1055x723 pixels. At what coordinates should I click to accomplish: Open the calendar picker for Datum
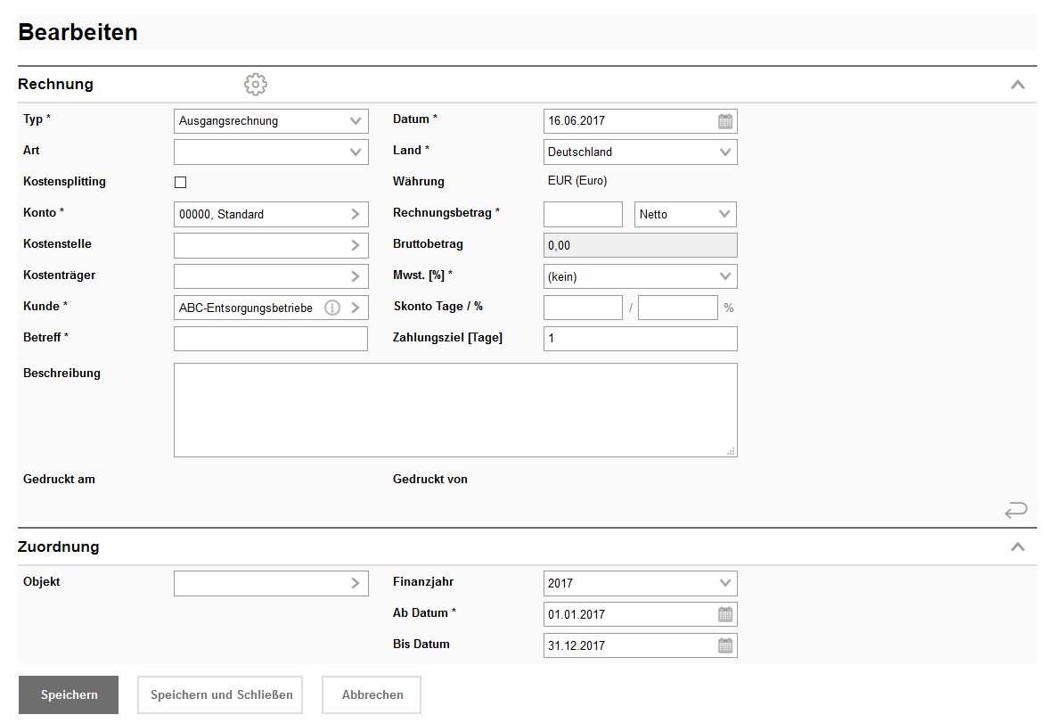pyautogui.click(x=725, y=121)
